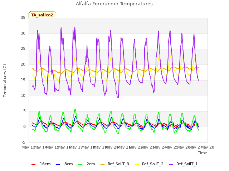Toggle the Ref_SoilT_3 legend entry
The image size is (229, 171).
[x=115, y=164]
